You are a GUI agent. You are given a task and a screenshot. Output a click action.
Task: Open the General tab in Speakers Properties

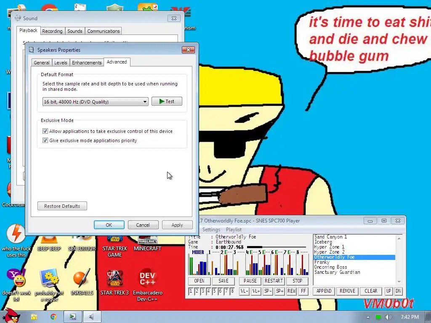pos(42,63)
